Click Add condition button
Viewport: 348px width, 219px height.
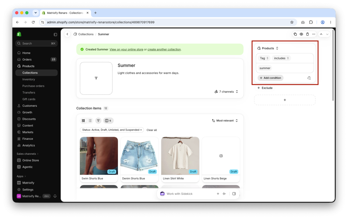click(270, 78)
